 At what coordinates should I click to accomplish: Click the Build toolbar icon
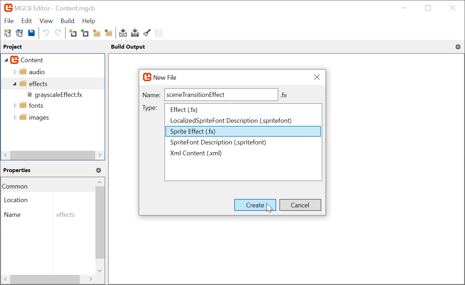(123, 33)
